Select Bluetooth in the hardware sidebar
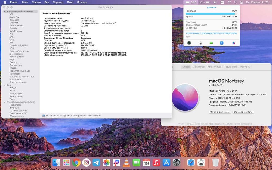272x170 pixels. pos(14,20)
